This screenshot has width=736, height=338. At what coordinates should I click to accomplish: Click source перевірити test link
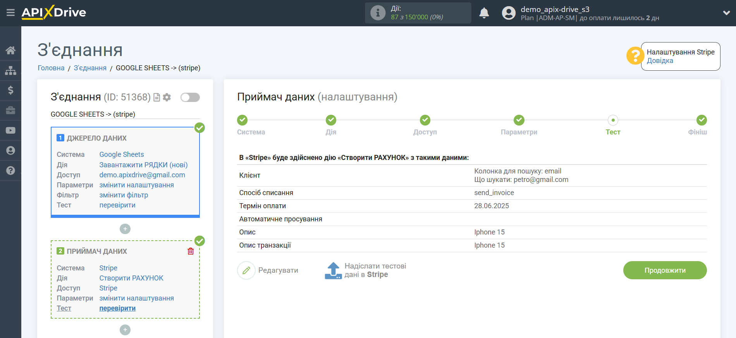point(117,205)
